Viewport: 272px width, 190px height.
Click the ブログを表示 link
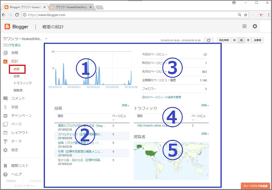(11, 45)
